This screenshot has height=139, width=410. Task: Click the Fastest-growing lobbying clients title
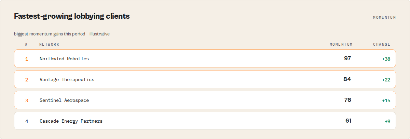click(x=72, y=16)
